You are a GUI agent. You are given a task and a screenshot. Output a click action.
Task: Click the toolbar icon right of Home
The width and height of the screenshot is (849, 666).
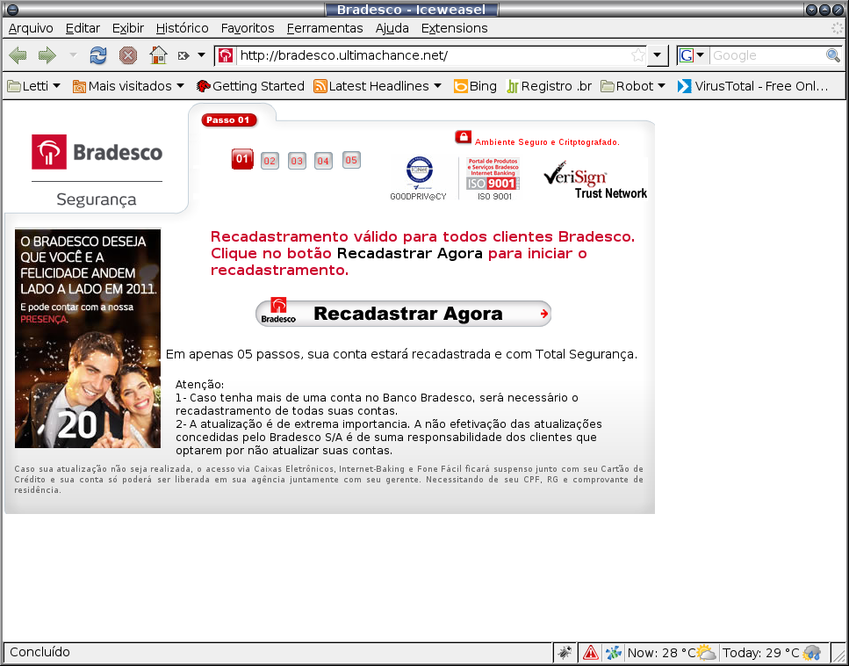coord(183,55)
